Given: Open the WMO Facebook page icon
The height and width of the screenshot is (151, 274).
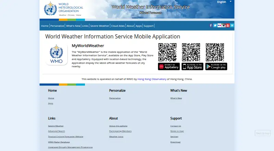Looking at the screenshot, I should pyautogui.click(x=211, y=25).
